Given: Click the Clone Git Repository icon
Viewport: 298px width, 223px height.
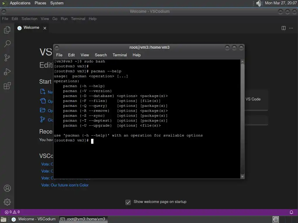Looking at the screenshot, I should pyautogui.click(x=42, y=119).
